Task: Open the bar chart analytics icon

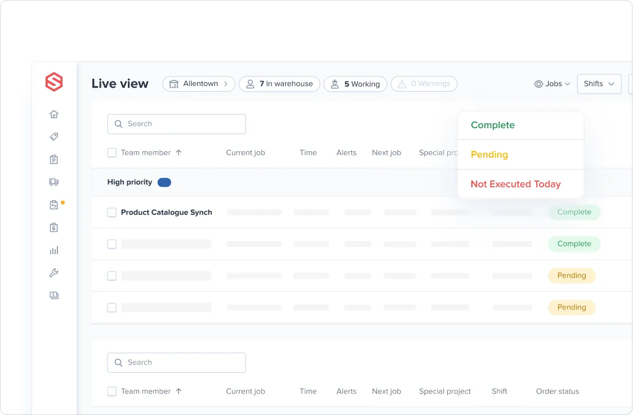Action: (54, 250)
